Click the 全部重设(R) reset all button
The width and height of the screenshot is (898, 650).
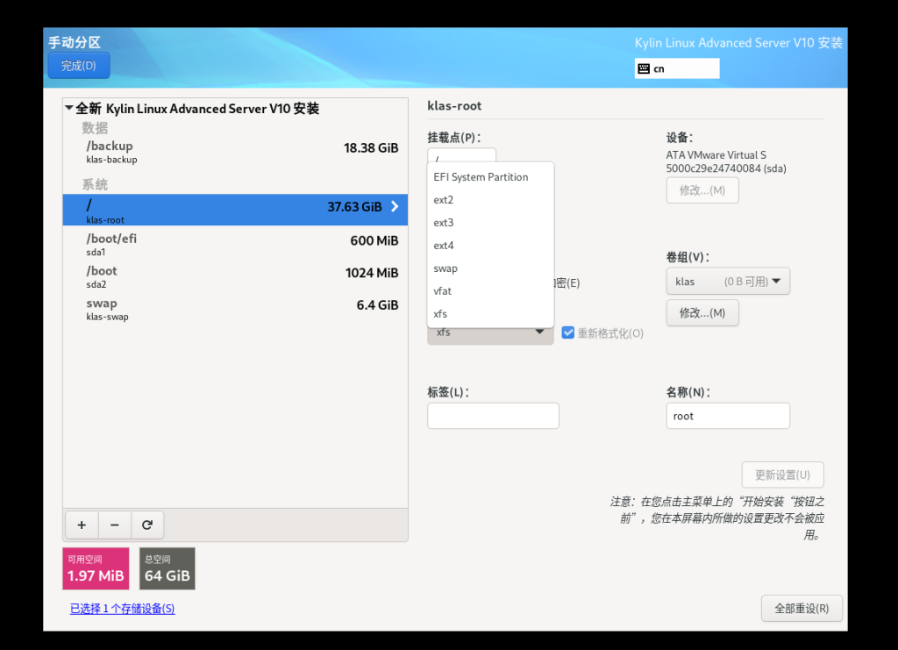(802, 608)
